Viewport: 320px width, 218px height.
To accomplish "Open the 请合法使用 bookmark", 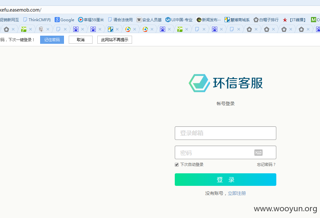I will (120, 20).
